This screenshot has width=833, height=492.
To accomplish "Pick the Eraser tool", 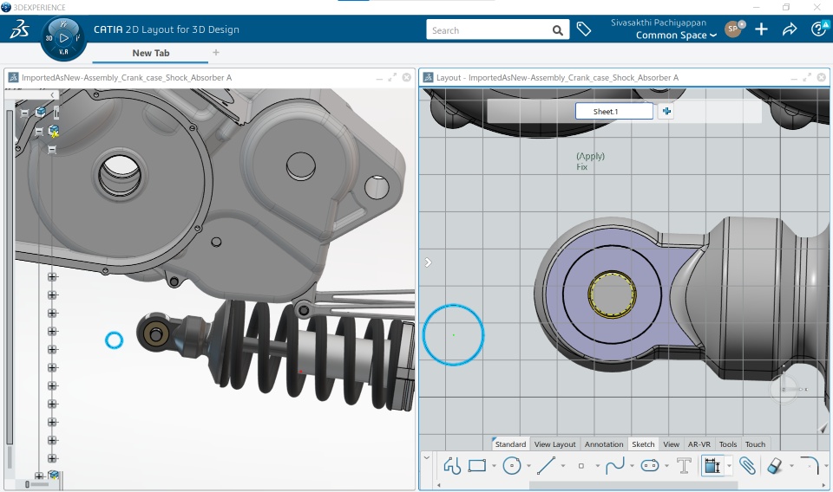I will click(x=776, y=466).
